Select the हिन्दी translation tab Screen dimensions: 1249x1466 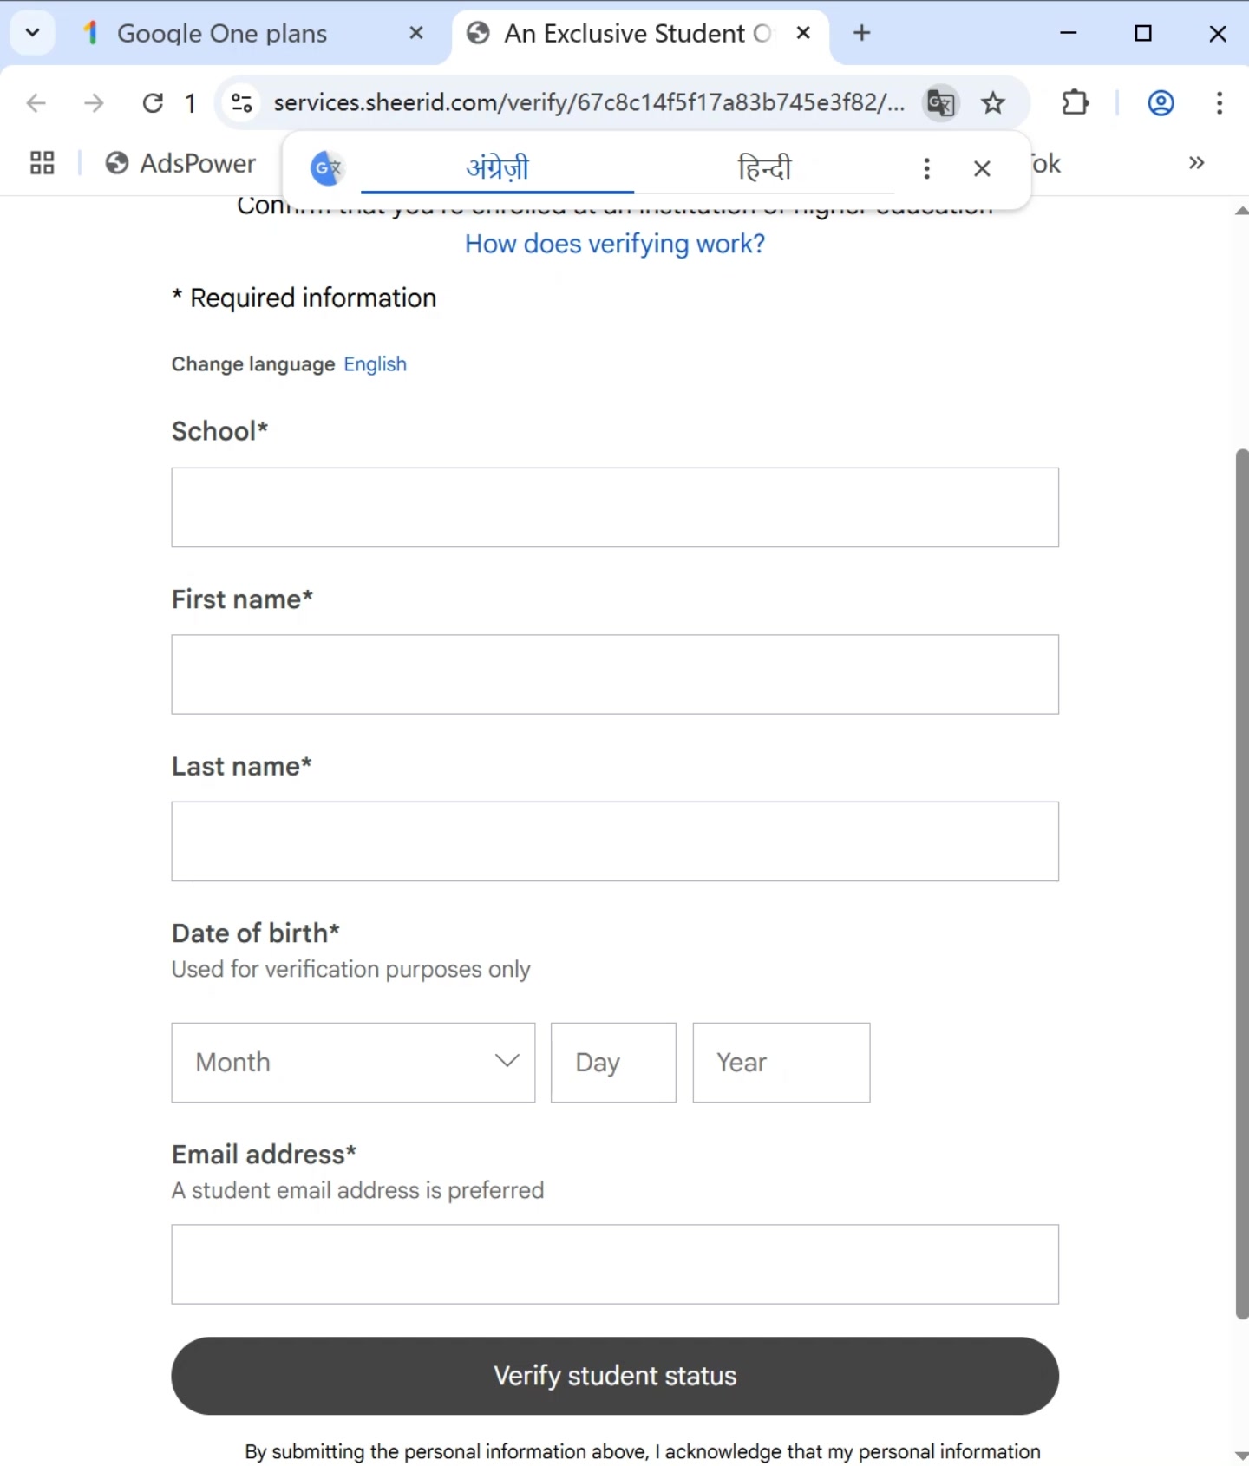point(764,167)
